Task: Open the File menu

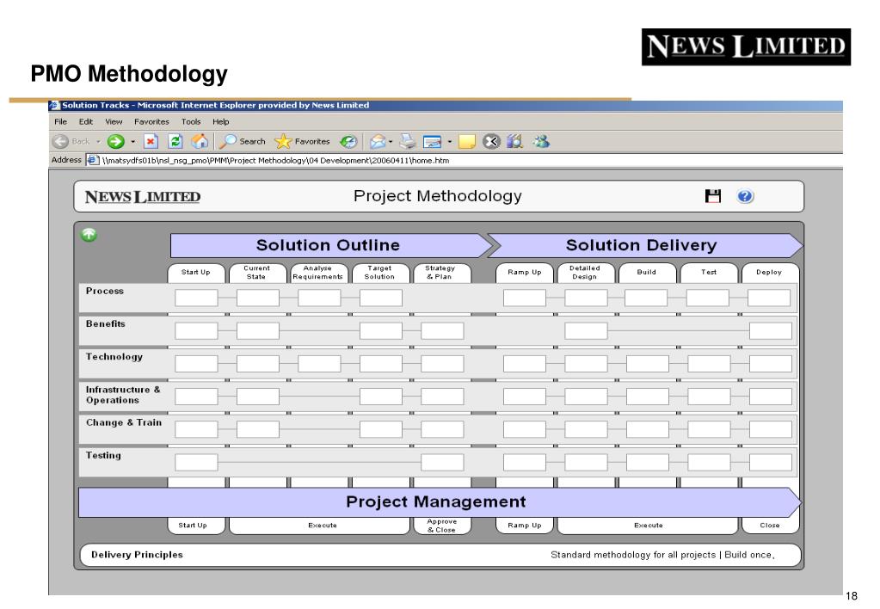Action: (60, 121)
